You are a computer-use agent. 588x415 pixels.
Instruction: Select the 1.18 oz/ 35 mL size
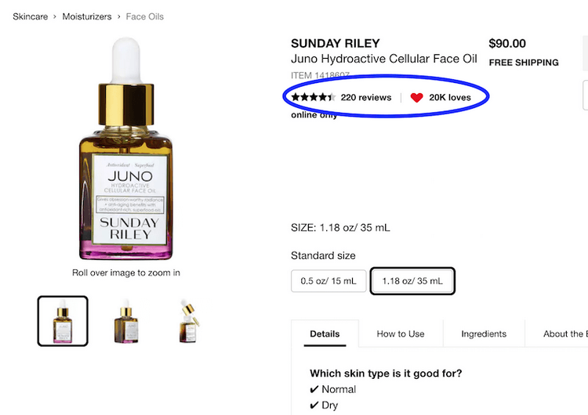[412, 280]
